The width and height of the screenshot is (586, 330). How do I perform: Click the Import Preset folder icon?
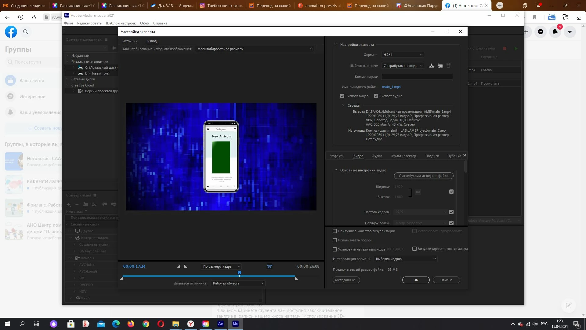point(440,66)
